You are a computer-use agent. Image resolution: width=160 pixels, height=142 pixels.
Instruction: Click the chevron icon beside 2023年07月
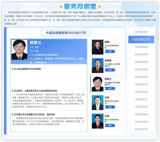[x=131, y=40]
